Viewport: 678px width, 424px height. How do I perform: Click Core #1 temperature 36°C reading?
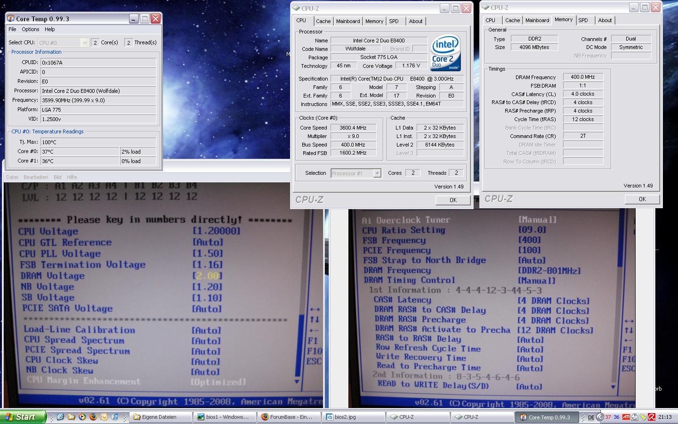pyautogui.click(x=80, y=161)
